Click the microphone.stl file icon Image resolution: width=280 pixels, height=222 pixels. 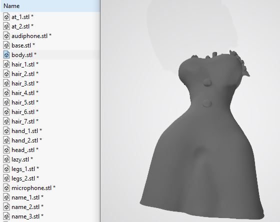tap(6, 188)
